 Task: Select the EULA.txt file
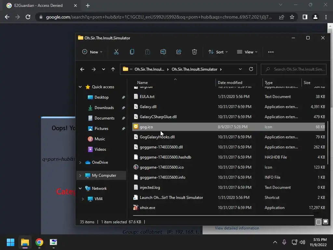229,96
